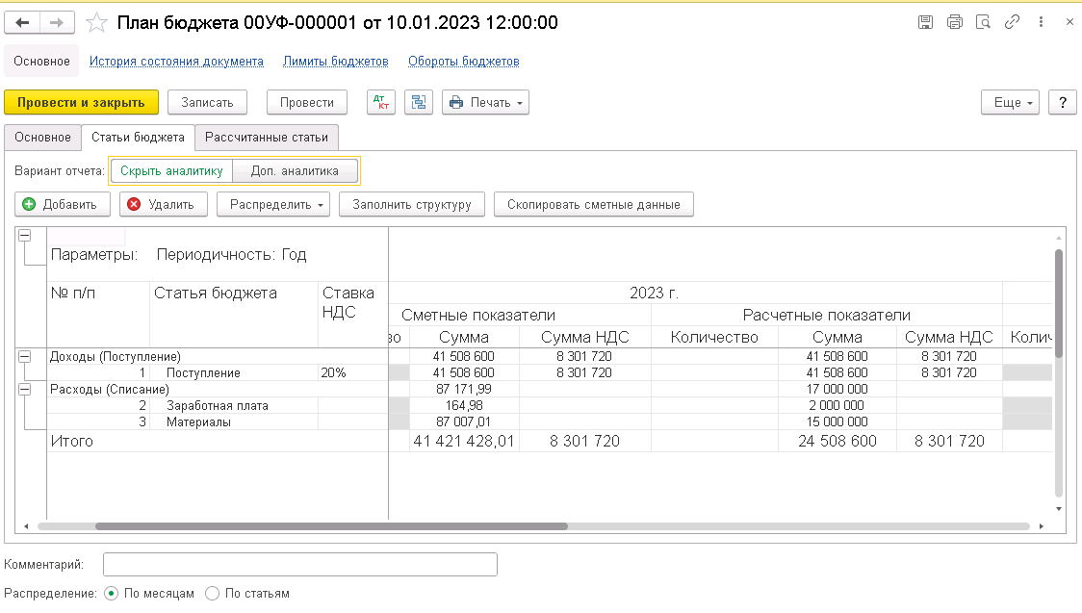
Task: Click into the Комментарий input field
Action: coord(300,564)
